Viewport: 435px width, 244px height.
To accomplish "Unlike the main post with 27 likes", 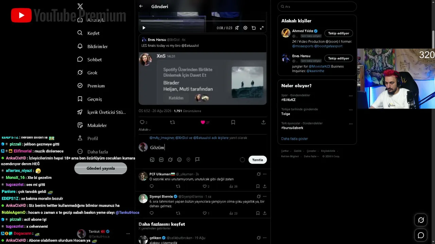I will [203, 122].
